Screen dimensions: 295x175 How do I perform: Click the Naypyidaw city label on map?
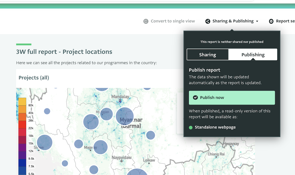(x=121, y=158)
